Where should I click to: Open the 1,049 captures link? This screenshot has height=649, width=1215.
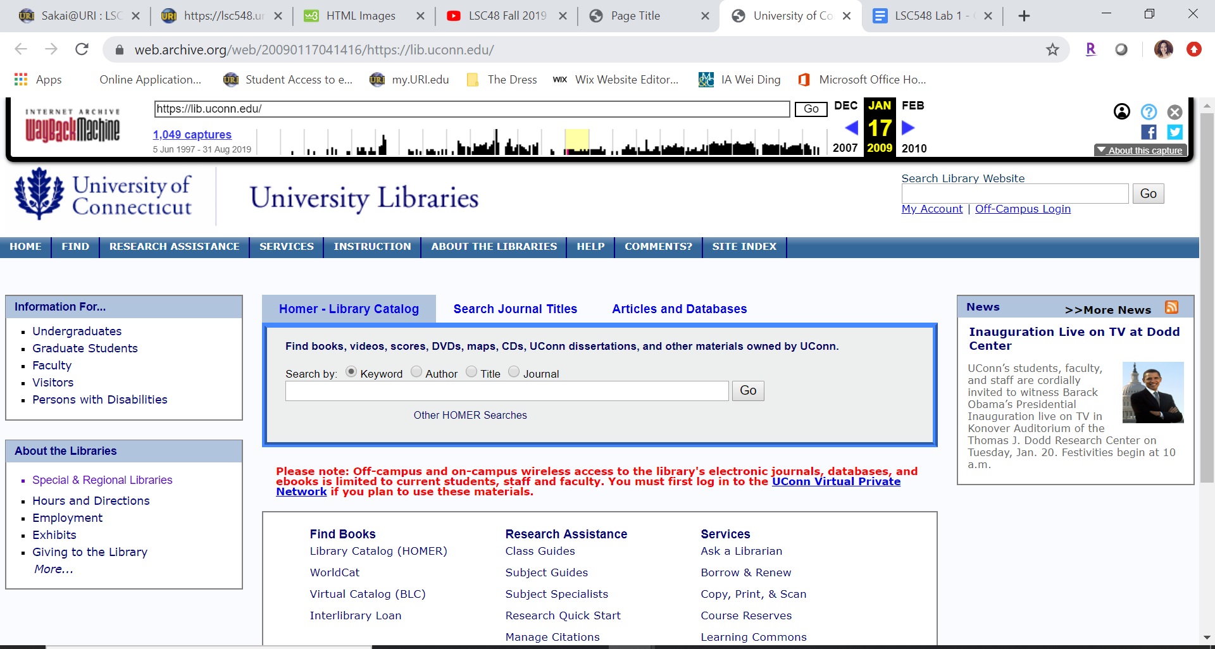(192, 134)
